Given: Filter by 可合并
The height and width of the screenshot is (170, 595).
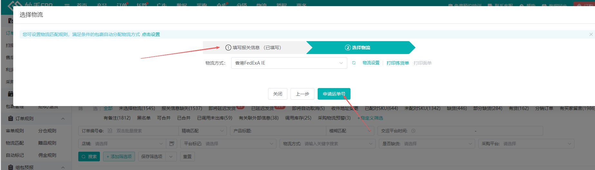Looking at the screenshot, I should 164,118.
